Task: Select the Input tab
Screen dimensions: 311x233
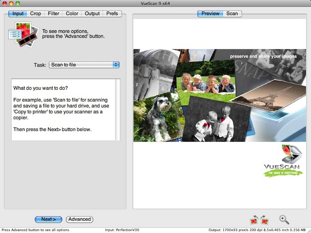Action: point(18,14)
